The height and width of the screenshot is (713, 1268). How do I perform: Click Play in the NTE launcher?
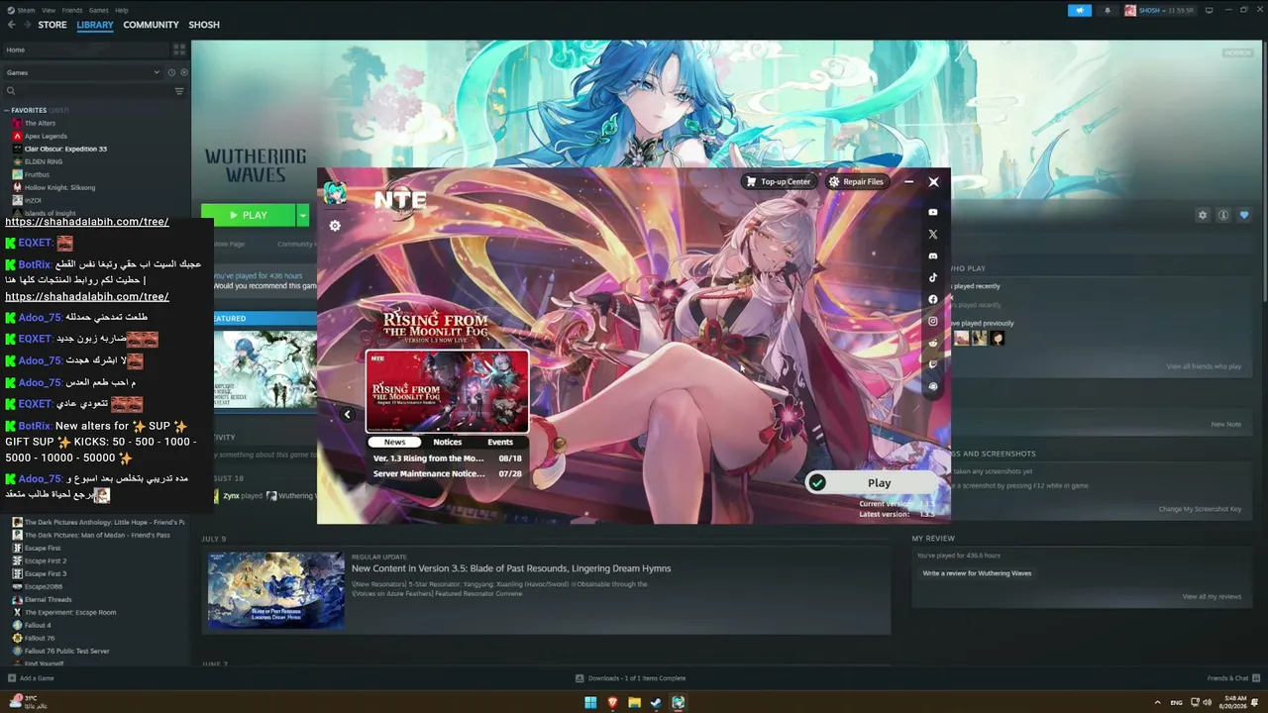(872, 482)
